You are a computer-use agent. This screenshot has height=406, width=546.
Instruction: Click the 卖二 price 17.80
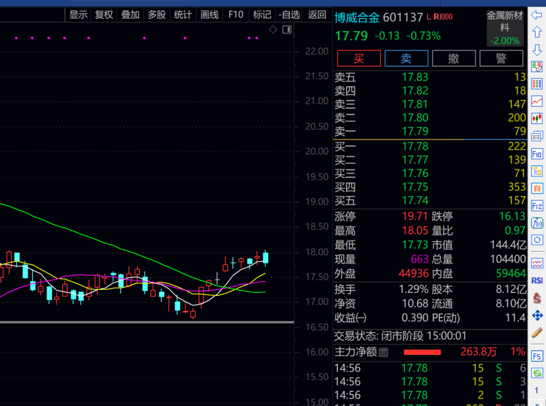(415, 117)
